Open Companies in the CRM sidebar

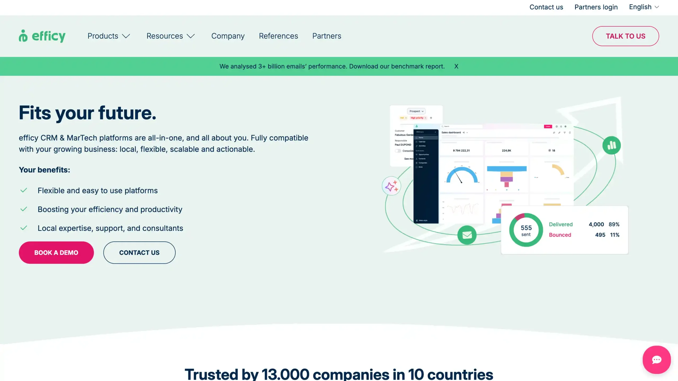tap(423, 163)
